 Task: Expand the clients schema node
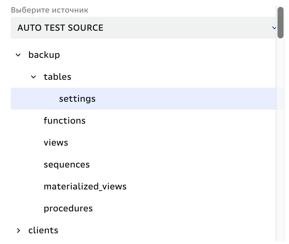click(x=18, y=231)
